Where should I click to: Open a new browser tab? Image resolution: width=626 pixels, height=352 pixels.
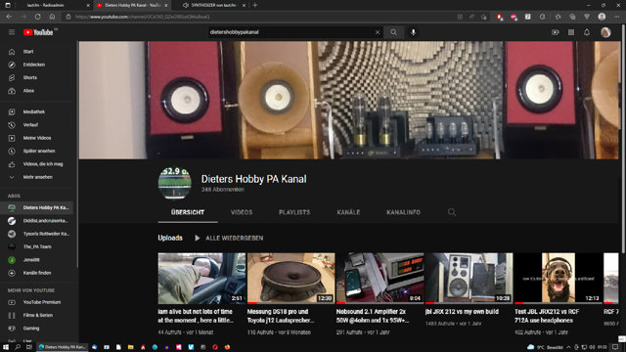point(255,5)
